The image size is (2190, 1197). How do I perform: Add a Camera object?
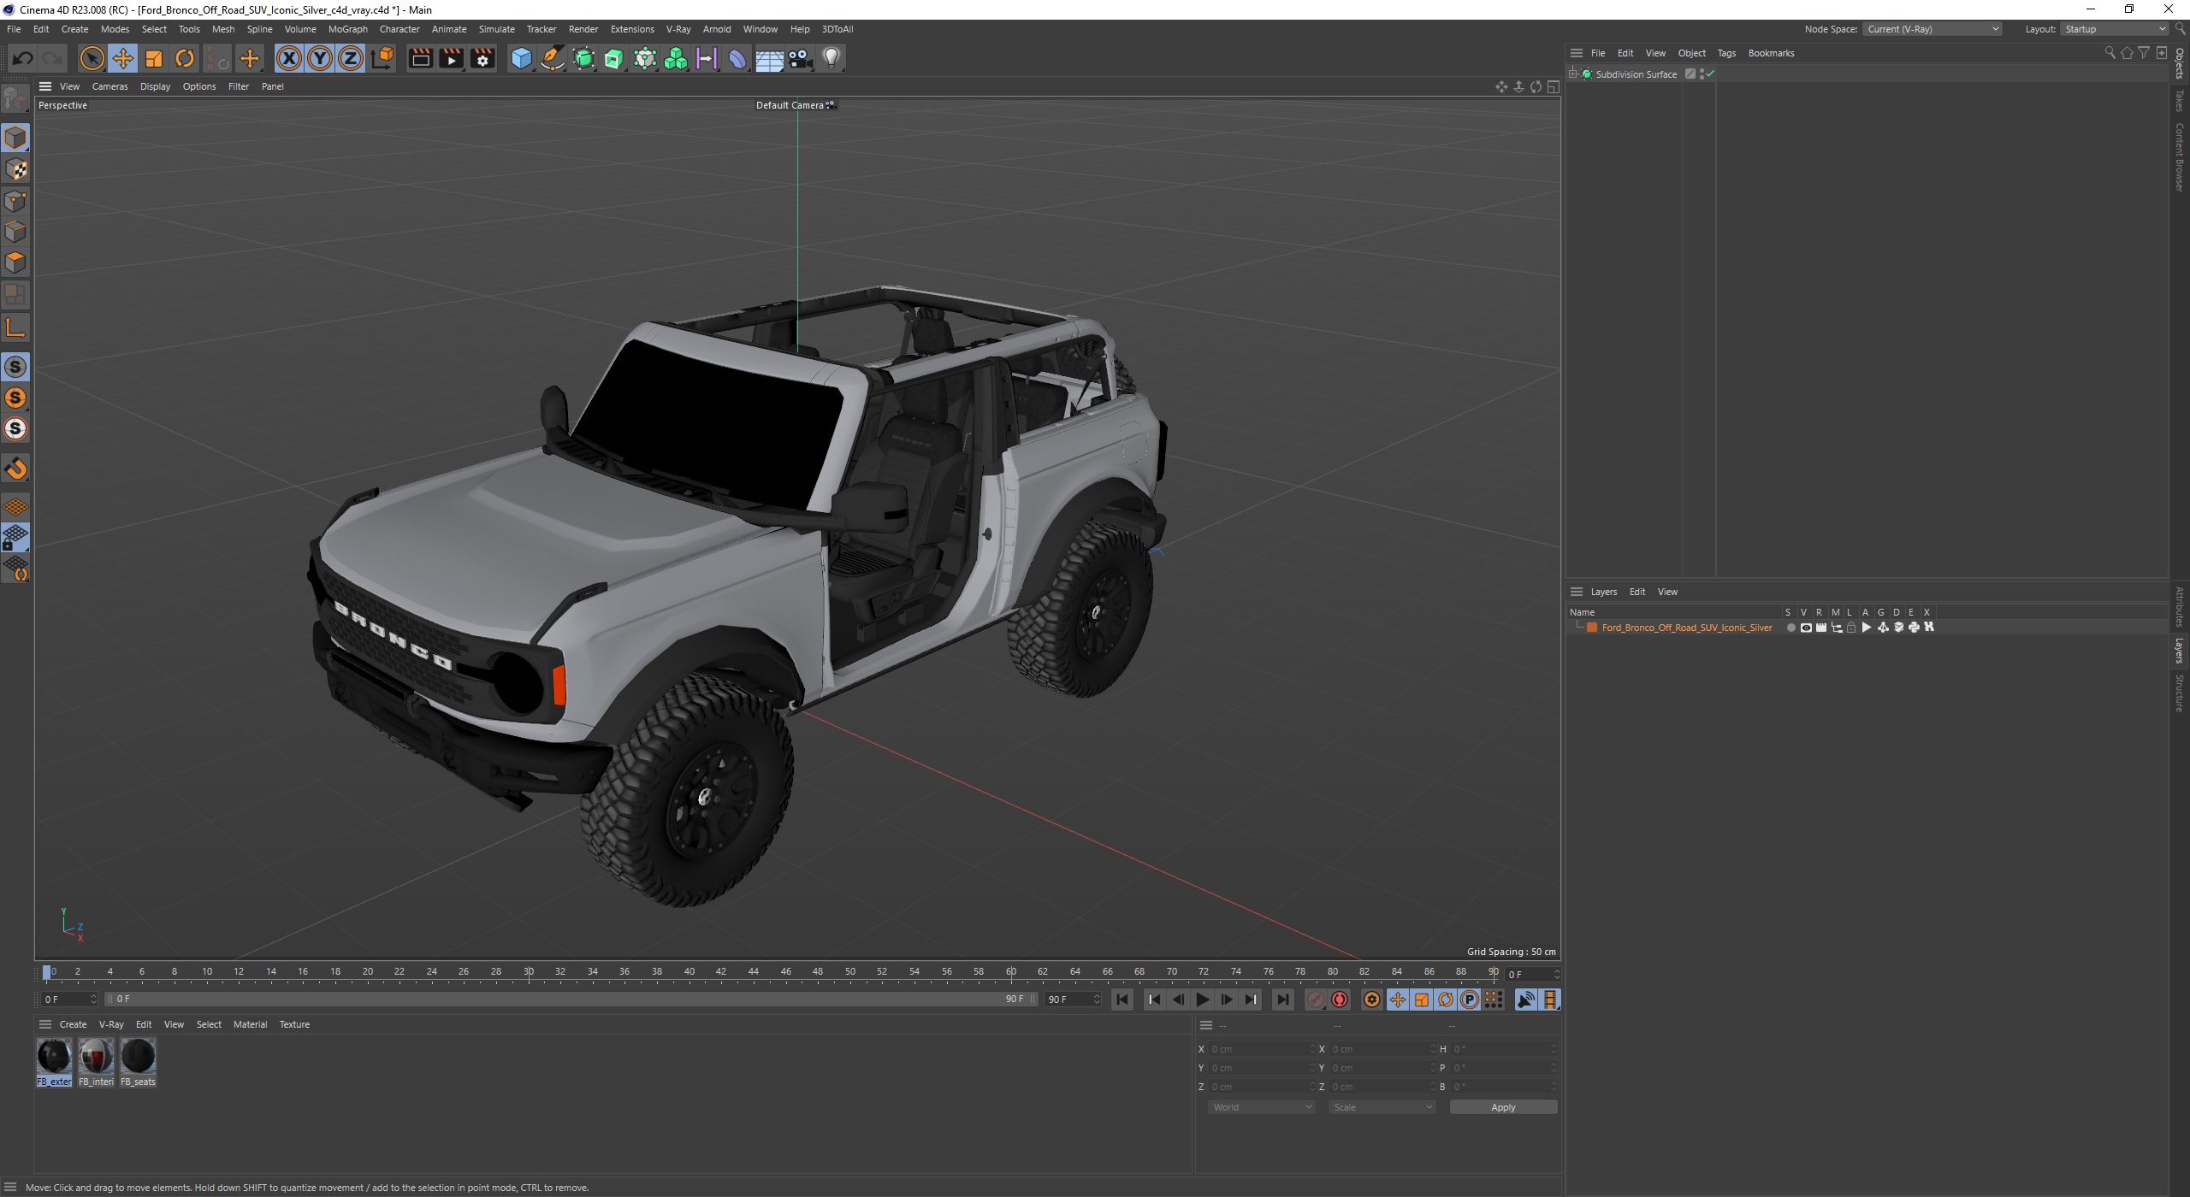click(800, 58)
